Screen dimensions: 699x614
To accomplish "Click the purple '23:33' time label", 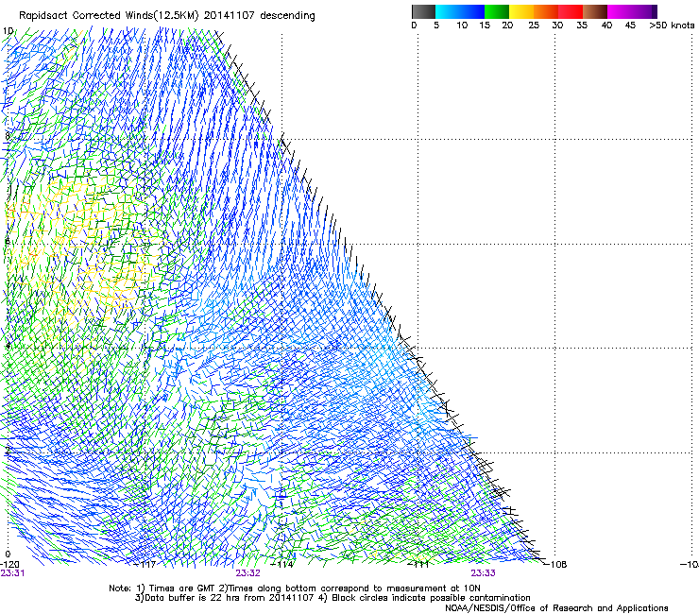I will pyautogui.click(x=484, y=573).
